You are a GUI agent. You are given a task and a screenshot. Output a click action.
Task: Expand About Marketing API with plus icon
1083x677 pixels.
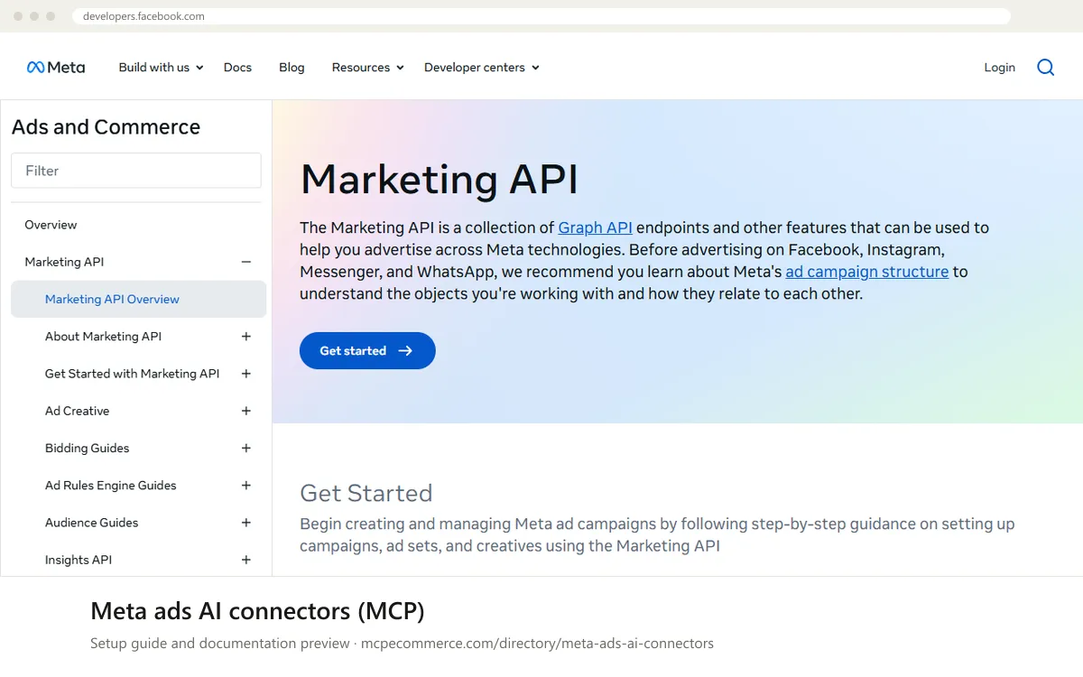(x=245, y=337)
